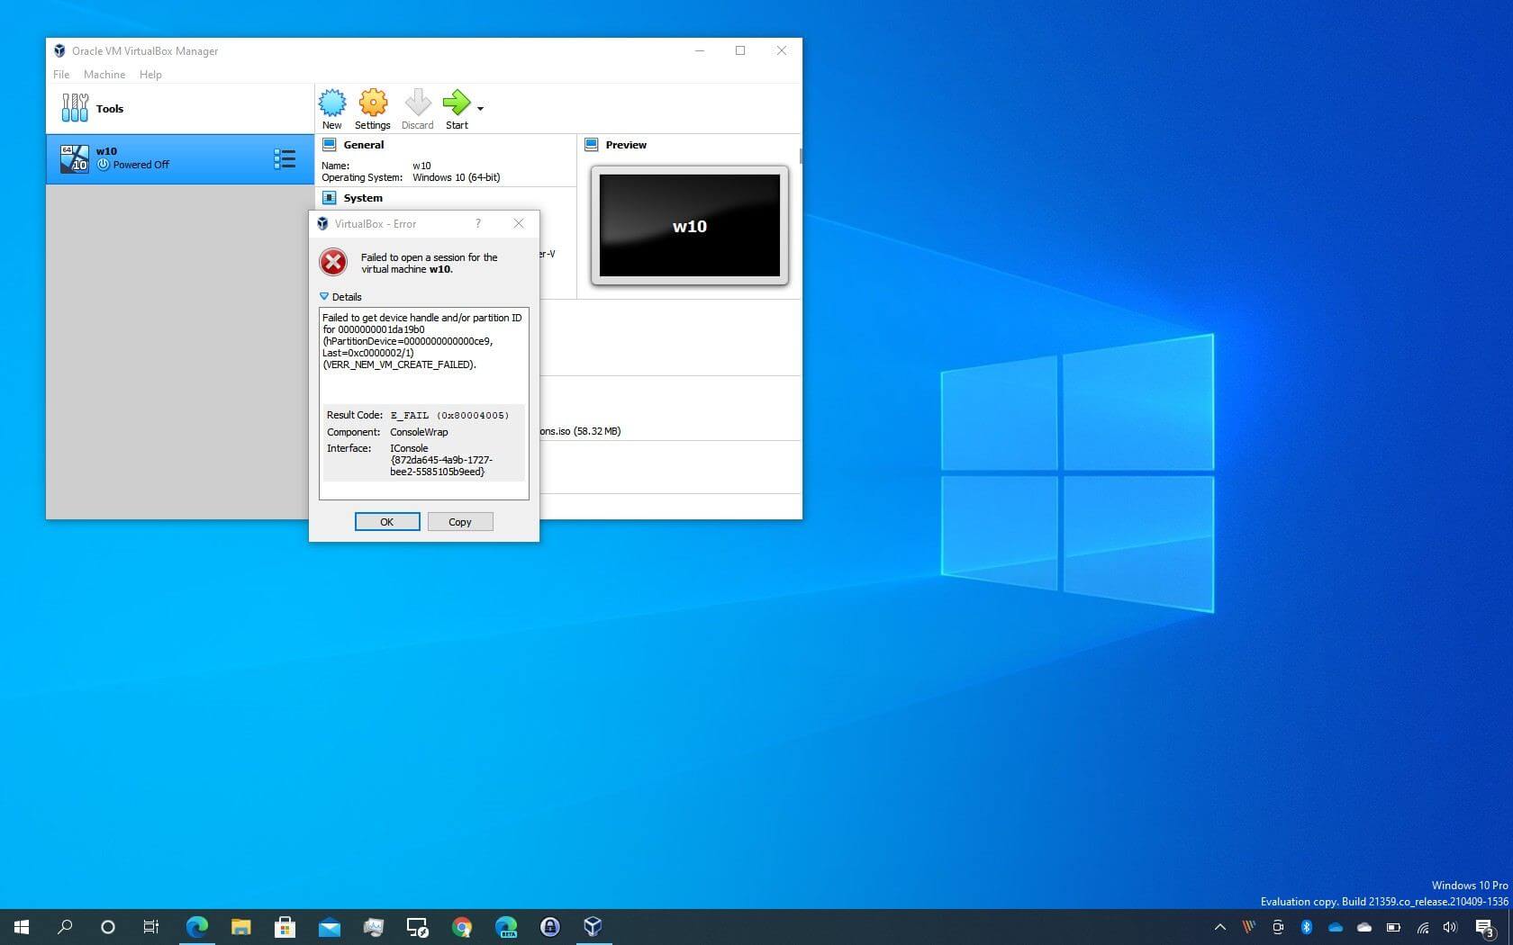1513x945 pixels.
Task: Expand the System section header
Action: (x=363, y=198)
